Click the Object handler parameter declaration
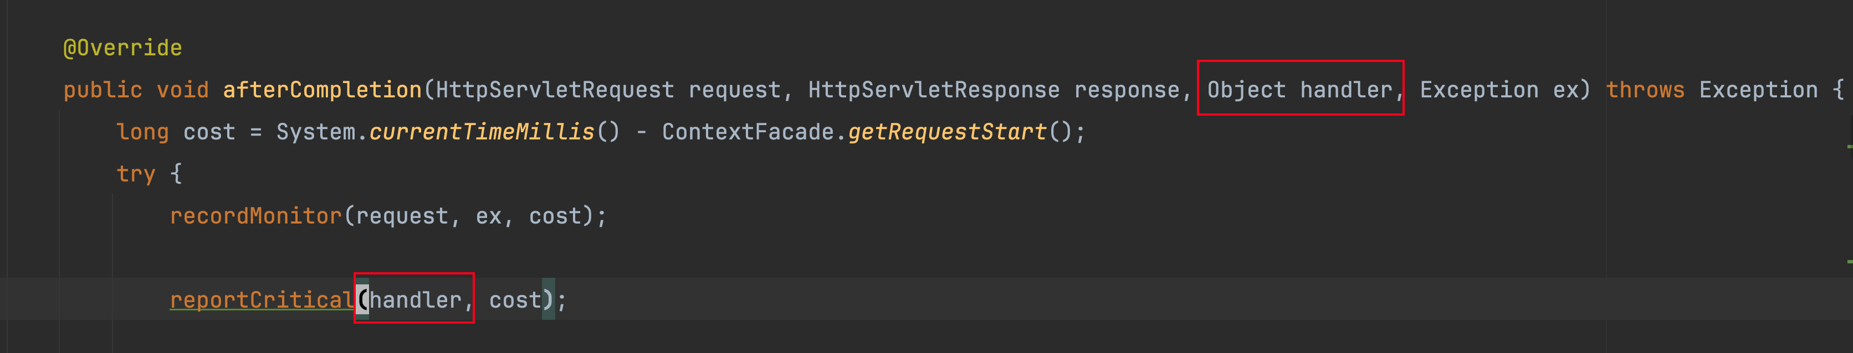 pos(1300,90)
